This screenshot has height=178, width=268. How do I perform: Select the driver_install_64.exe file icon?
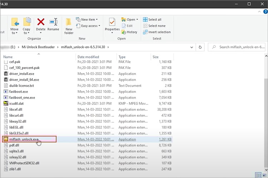pyautogui.click(x=6, y=80)
